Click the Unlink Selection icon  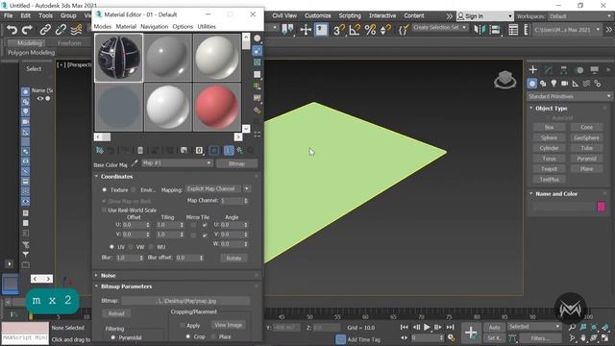pos(61,30)
